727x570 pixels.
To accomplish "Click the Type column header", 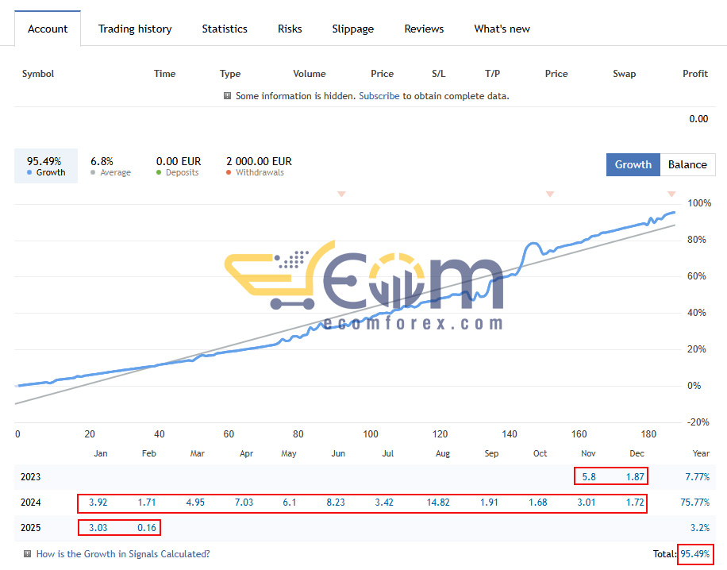I will [x=230, y=74].
